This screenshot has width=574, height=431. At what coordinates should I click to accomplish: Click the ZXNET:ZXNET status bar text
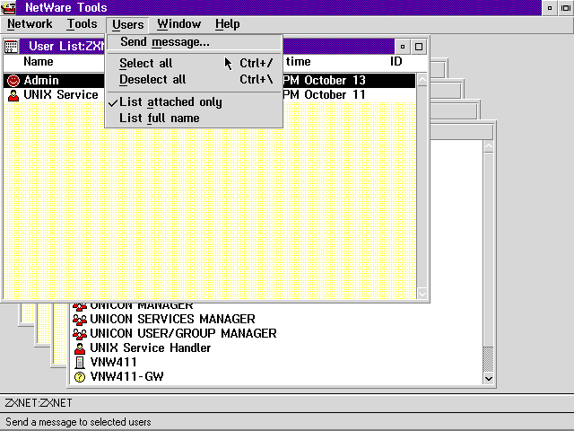(39, 403)
